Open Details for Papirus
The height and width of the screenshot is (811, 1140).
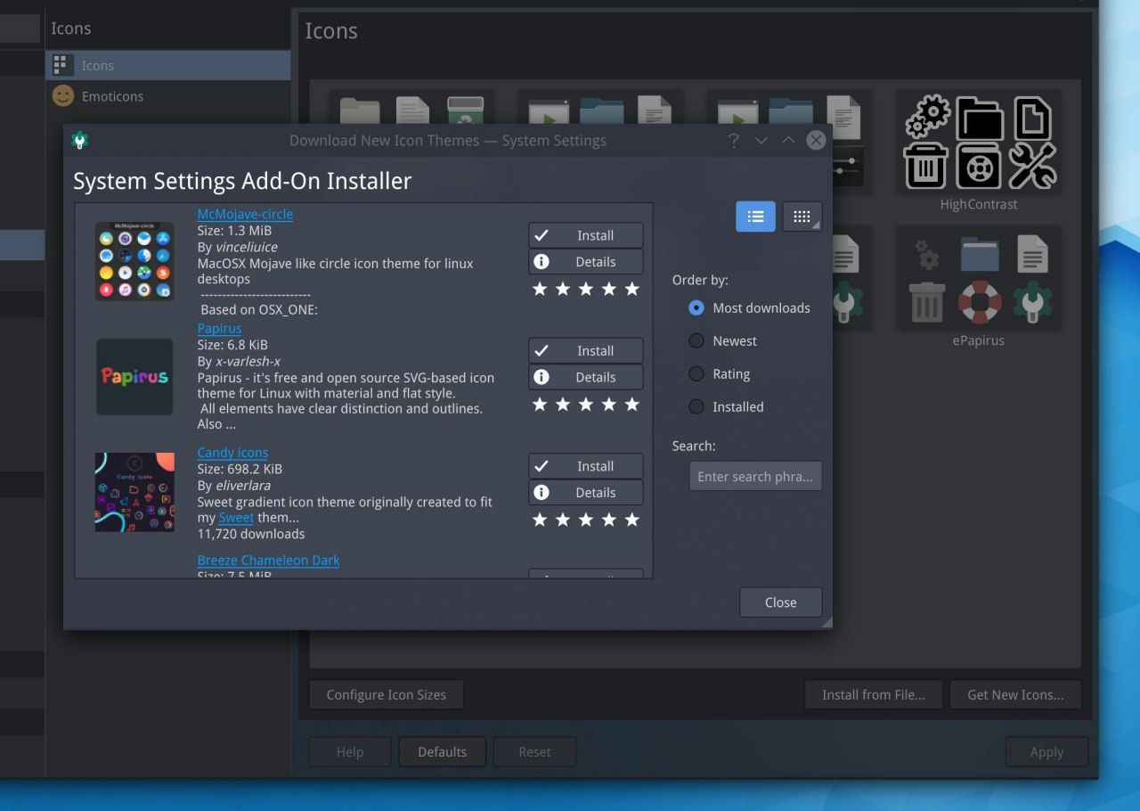(x=585, y=377)
